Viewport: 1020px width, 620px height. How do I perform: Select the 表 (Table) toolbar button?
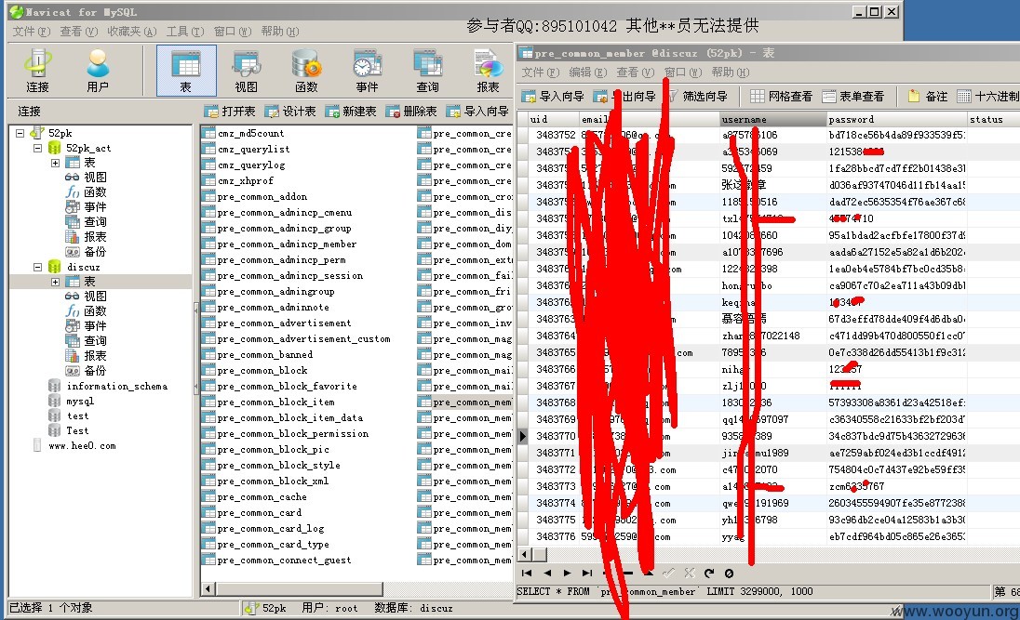186,71
